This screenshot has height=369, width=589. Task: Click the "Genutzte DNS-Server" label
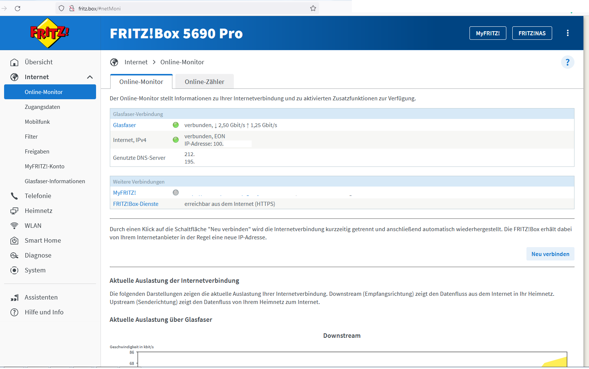(139, 158)
